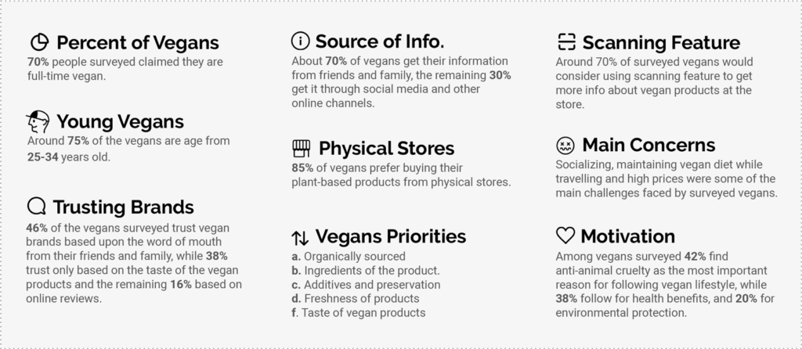Click the scan frame icon by Scanning Feature
Screen dimensions: 802x349
[566, 42]
